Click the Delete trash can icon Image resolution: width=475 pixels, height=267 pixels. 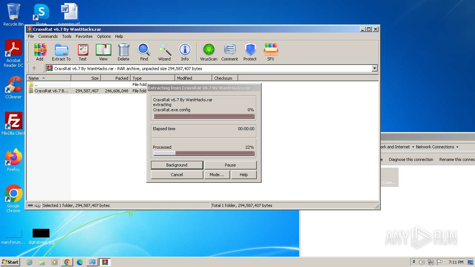124,52
